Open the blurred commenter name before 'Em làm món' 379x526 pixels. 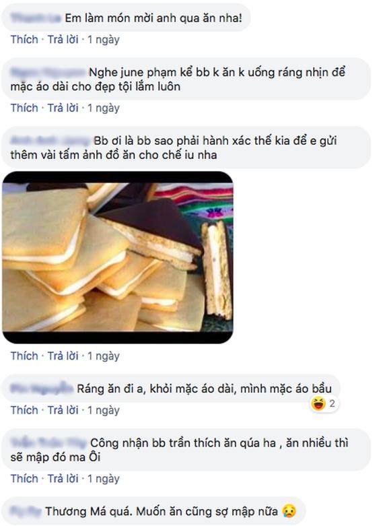pyautogui.click(x=36, y=18)
